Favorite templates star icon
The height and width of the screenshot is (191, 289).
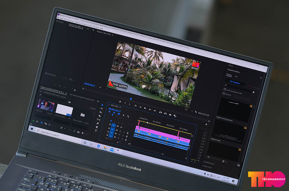pos(254,92)
